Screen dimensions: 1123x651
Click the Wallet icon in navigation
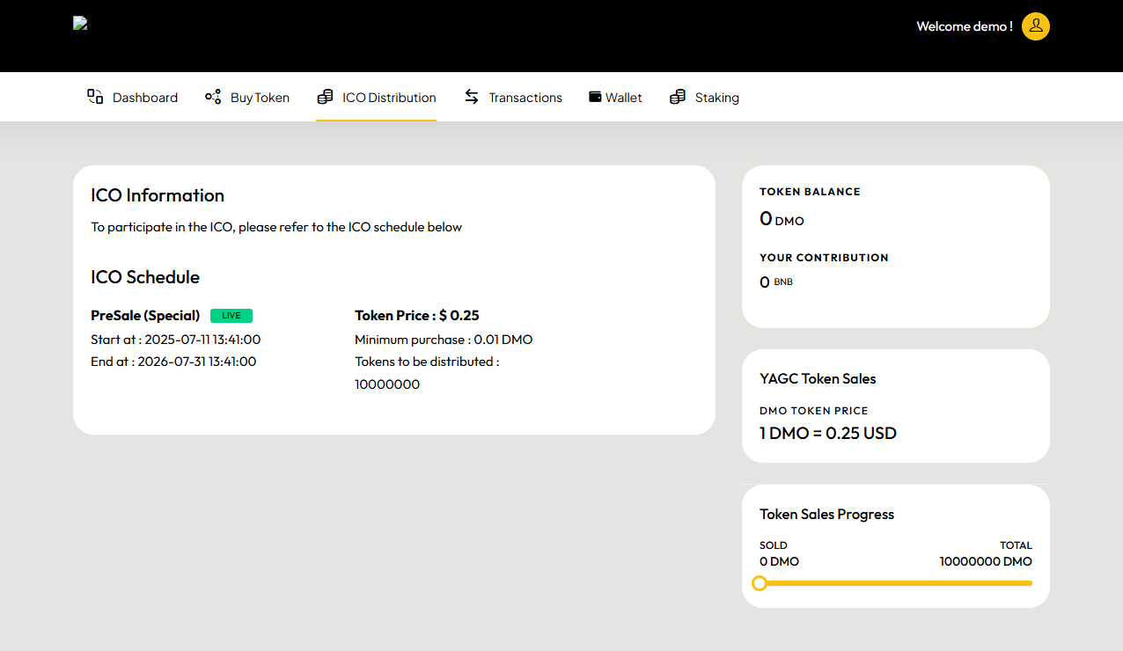coord(595,97)
